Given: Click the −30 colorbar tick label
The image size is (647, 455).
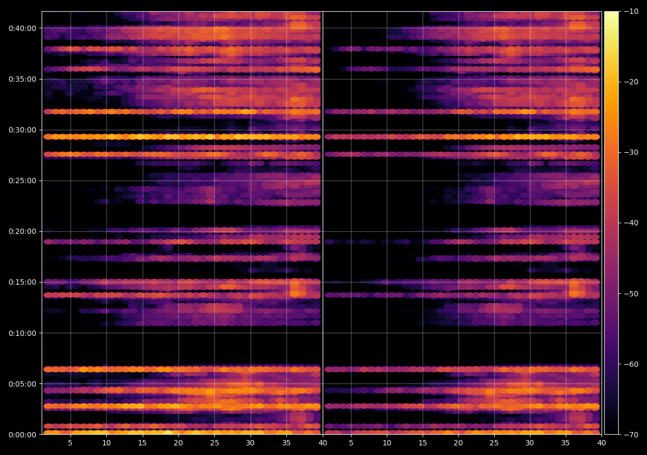Looking at the screenshot, I should point(630,152).
